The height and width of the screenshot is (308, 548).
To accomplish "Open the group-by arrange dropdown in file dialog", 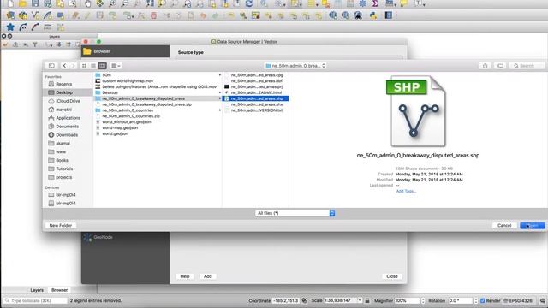I will click(x=116, y=66).
